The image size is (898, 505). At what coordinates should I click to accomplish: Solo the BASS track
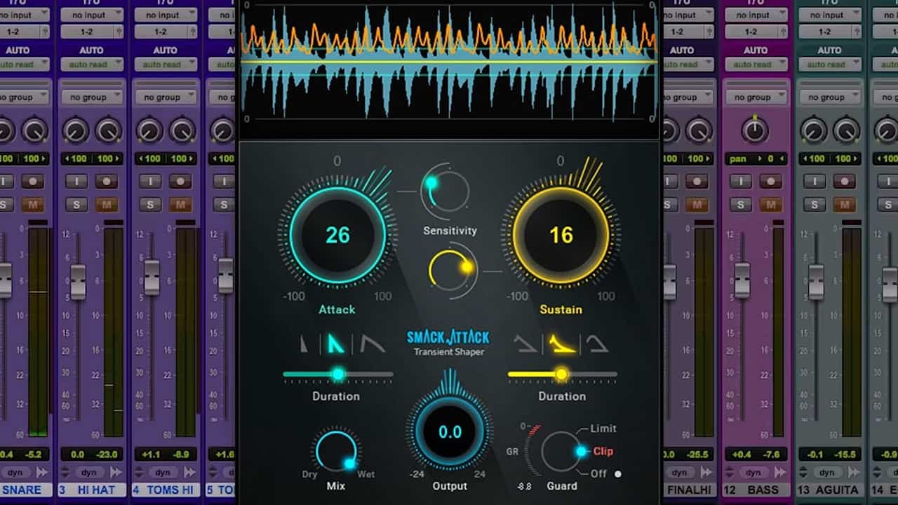click(741, 205)
